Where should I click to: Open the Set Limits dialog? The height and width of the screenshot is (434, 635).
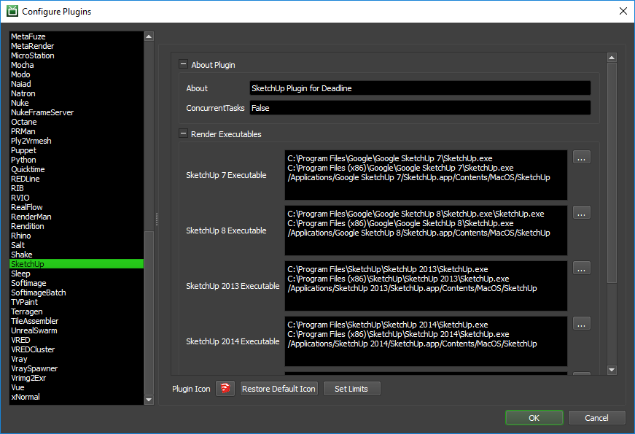pos(351,389)
